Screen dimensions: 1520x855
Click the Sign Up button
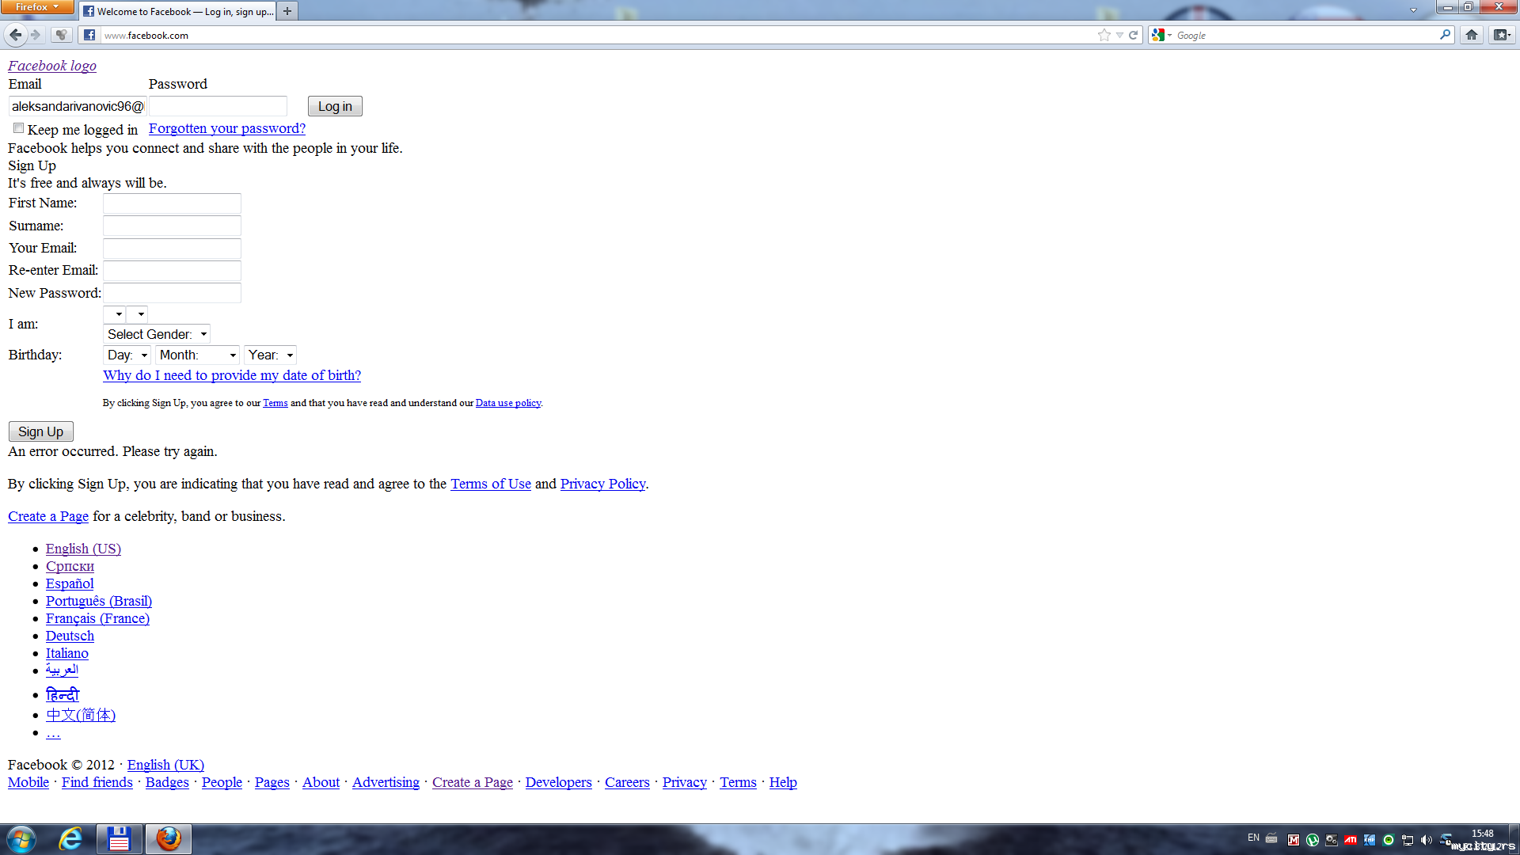[x=40, y=431]
